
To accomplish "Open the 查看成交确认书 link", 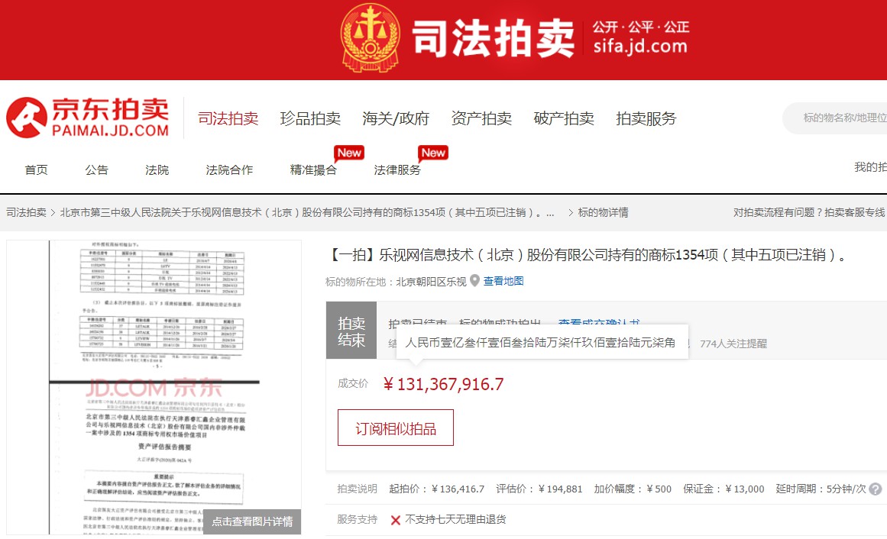I will (x=598, y=324).
